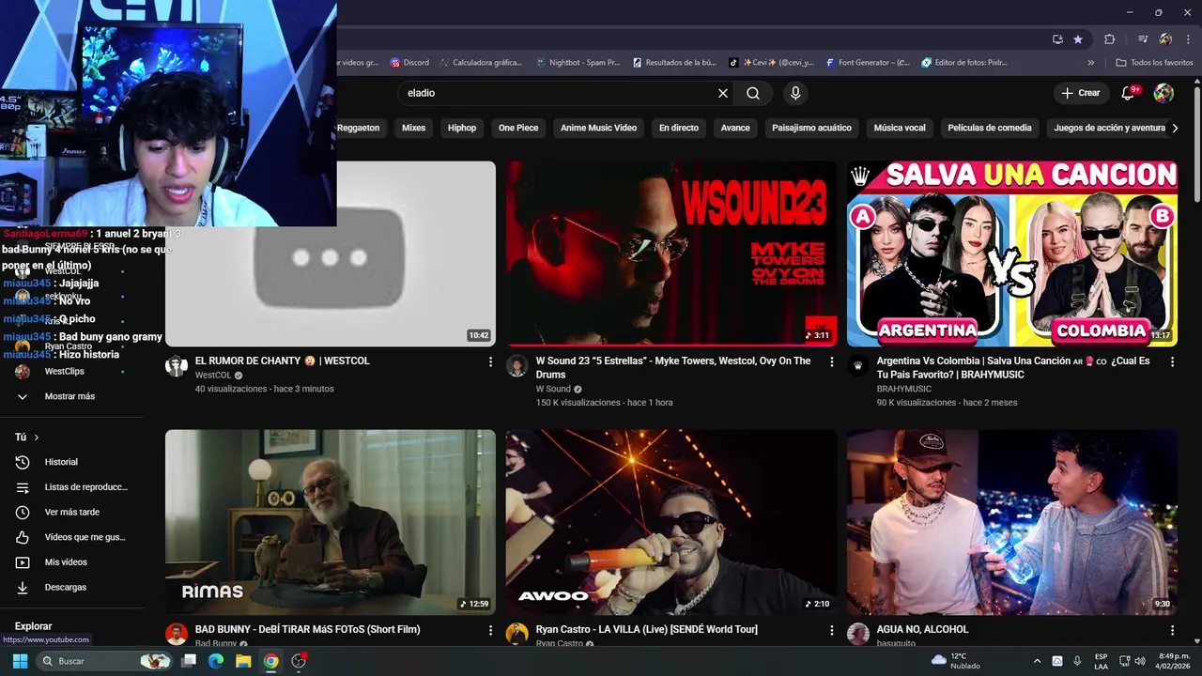Open the Discord bookmark

point(409,63)
